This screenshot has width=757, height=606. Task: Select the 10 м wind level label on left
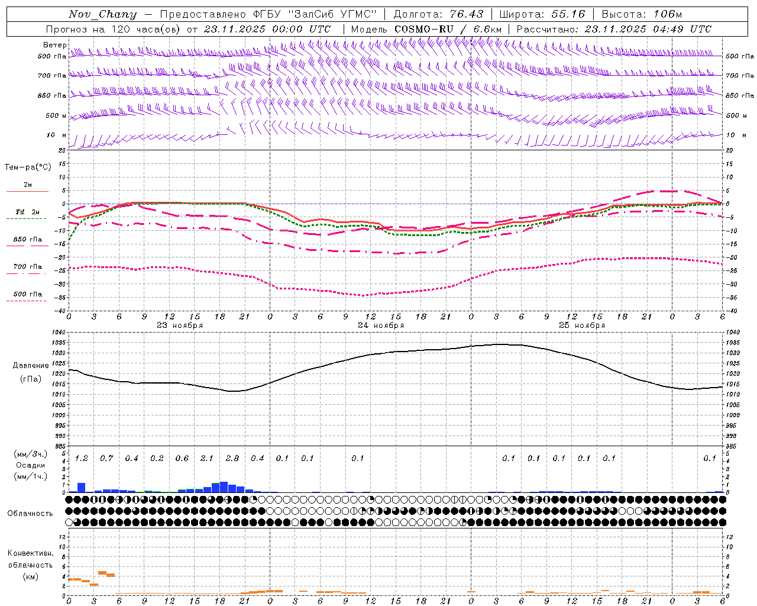57,135
